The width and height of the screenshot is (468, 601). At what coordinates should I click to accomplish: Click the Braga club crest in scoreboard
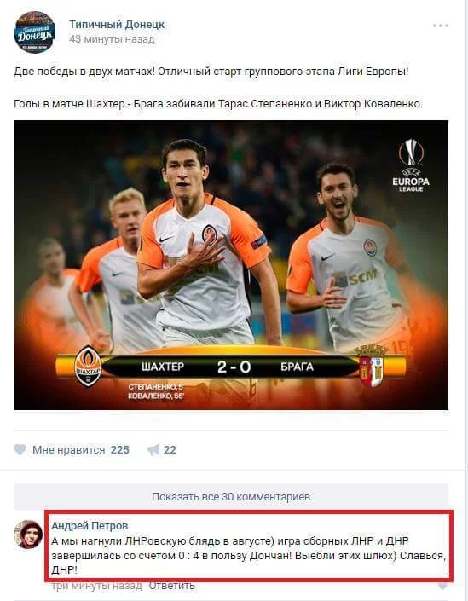pyautogui.click(x=371, y=366)
